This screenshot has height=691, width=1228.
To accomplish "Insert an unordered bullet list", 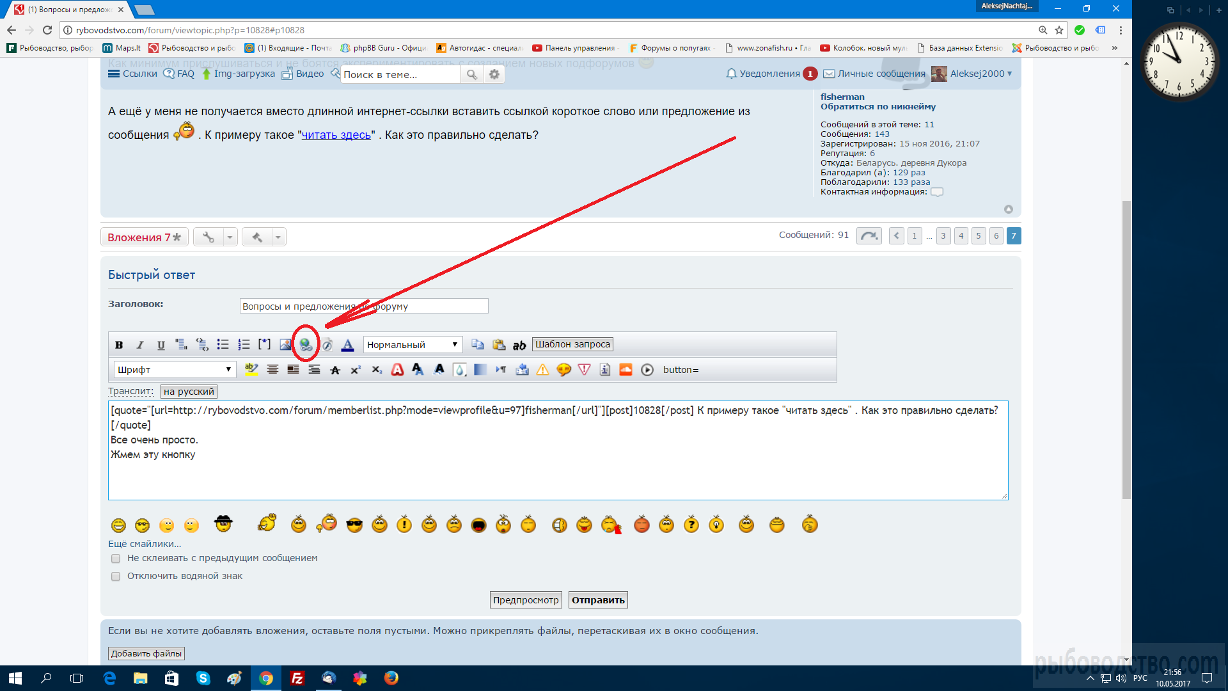I will (223, 345).
